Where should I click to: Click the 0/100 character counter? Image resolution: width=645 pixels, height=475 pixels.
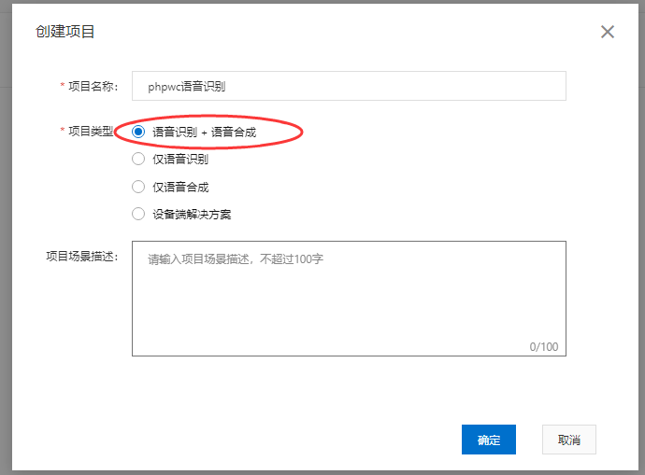(544, 347)
